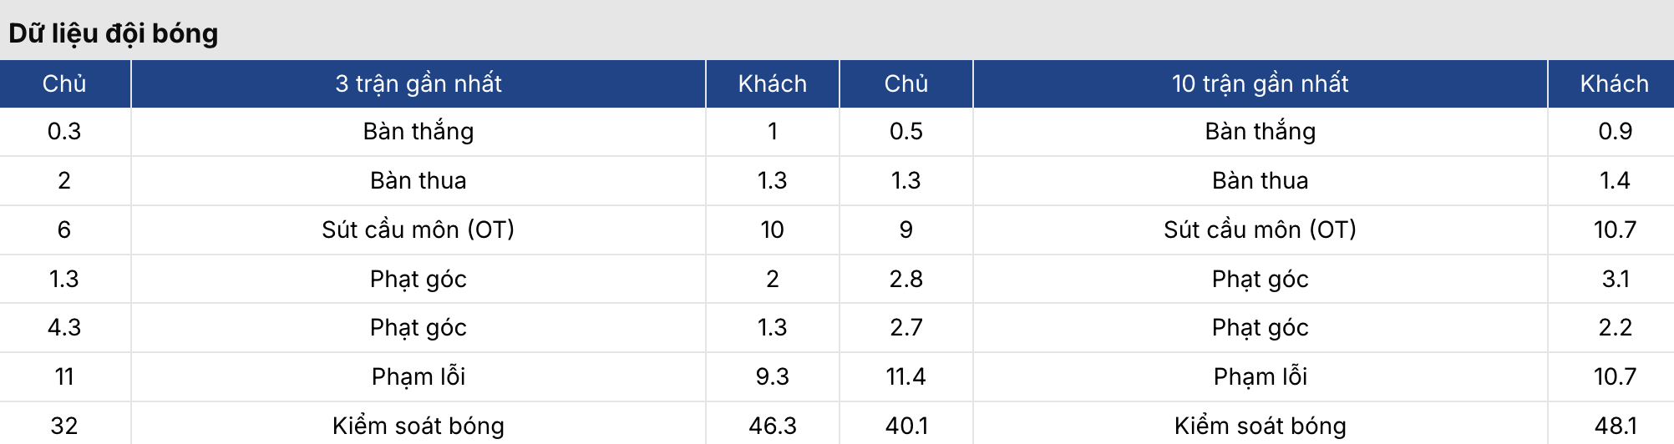Click the "Dữ liệu đội bóng" section title

pos(114,33)
